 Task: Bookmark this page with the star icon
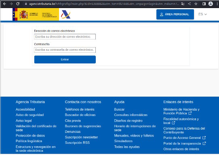coord(196,4)
